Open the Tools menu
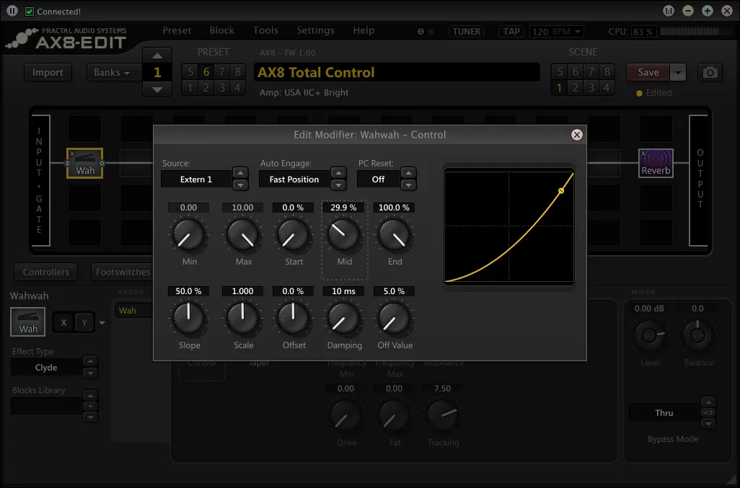 click(265, 30)
